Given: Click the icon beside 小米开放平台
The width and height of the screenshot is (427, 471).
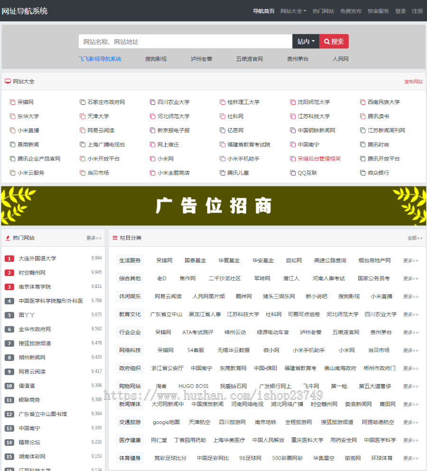Looking at the screenshot, I should pos(83,158).
